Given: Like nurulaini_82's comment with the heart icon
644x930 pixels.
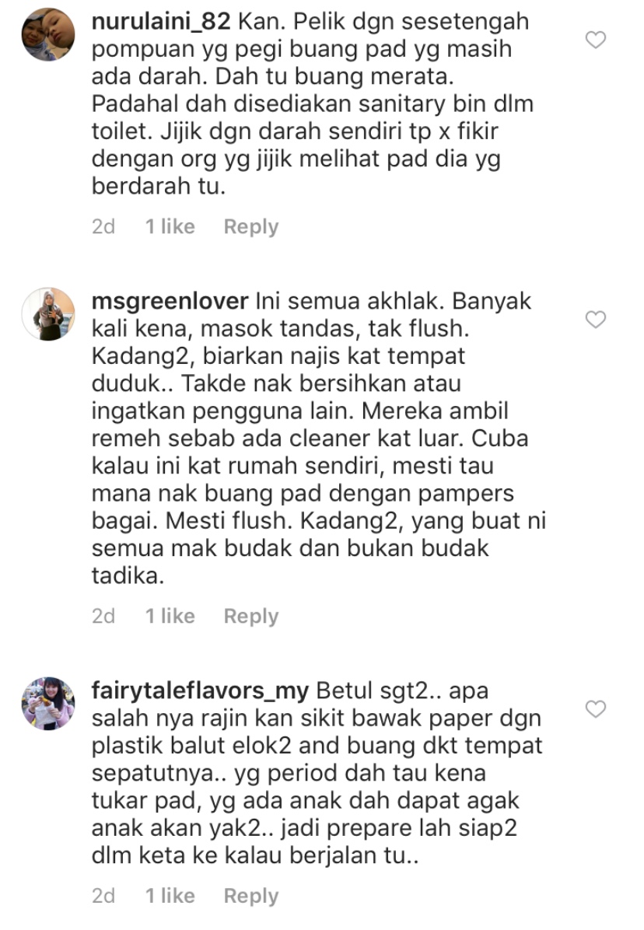Looking at the screenshot, I should coord(595,40).
